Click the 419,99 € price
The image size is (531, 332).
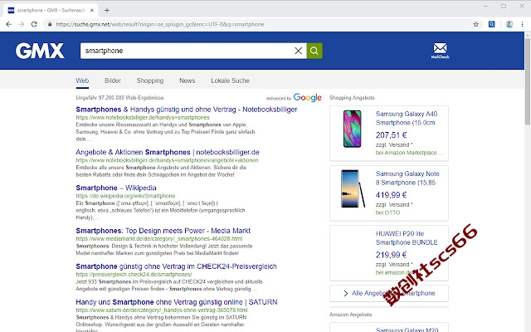coord(391,195)
